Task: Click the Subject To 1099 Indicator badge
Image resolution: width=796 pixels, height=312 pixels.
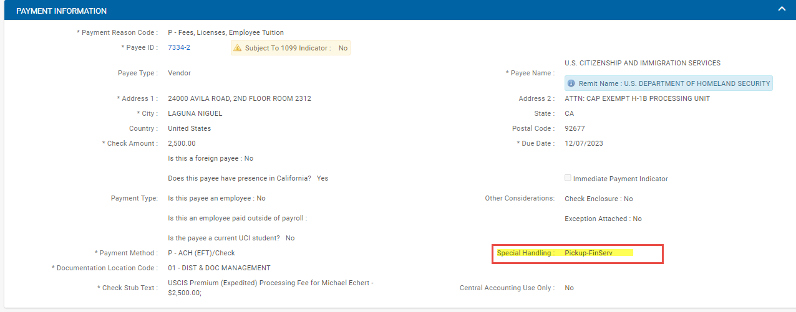Action: point(291,48)
